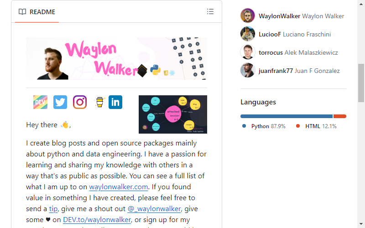Image resolution: width=365 pixels, height=228 pixels.
Task: Open the Instagram icon link
Action: (80, 102)
